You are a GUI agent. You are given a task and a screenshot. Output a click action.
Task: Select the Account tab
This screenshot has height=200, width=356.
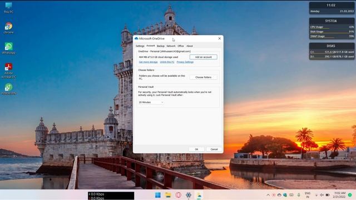(x=151, y=46)
